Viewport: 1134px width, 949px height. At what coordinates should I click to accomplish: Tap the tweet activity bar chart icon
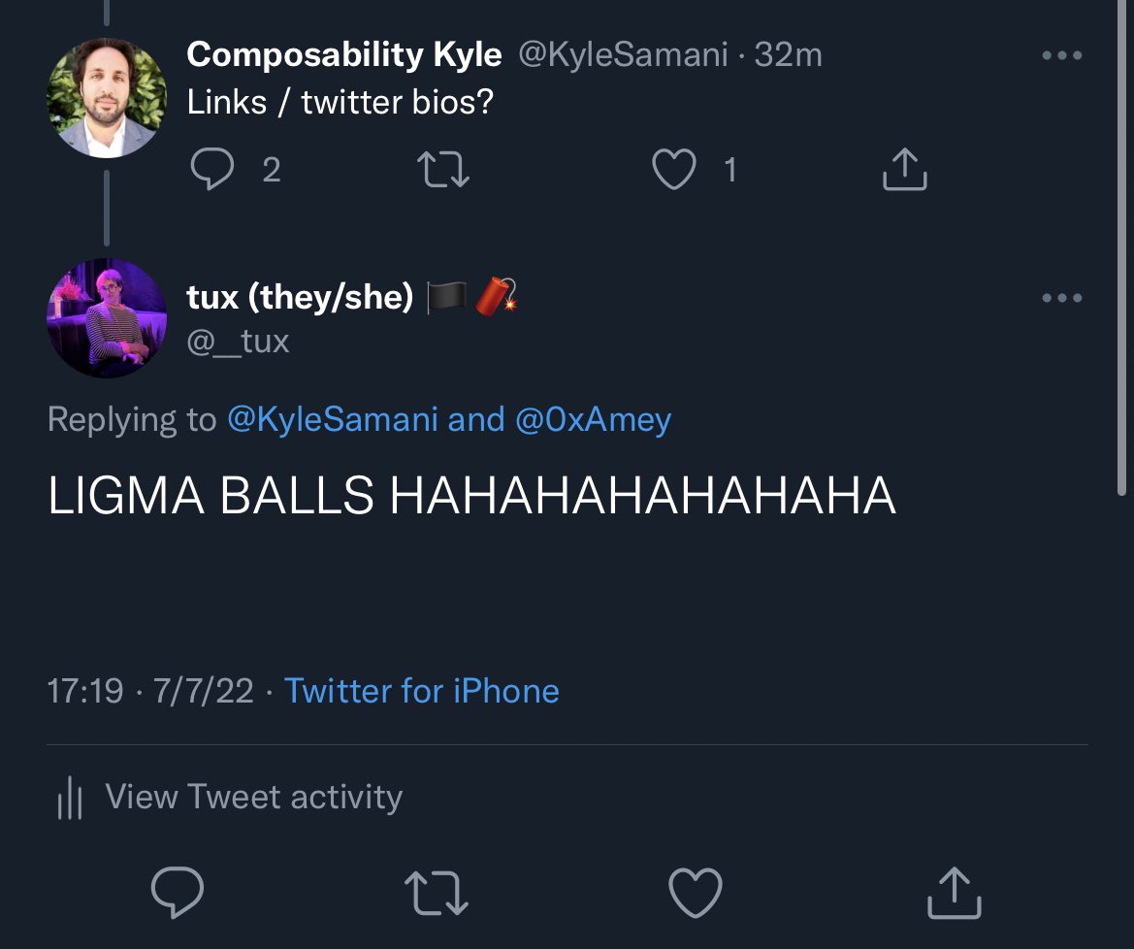[x=70, y=798]
